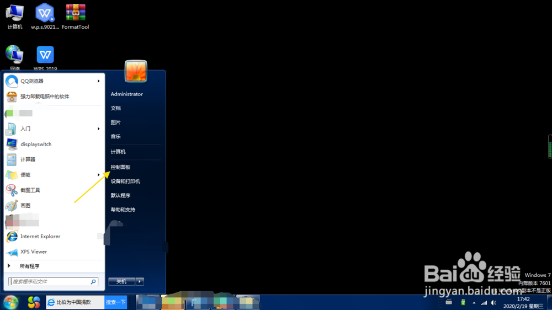Select the 网络 desktop icon
This screenshot has width=552, height=310.
15,58
